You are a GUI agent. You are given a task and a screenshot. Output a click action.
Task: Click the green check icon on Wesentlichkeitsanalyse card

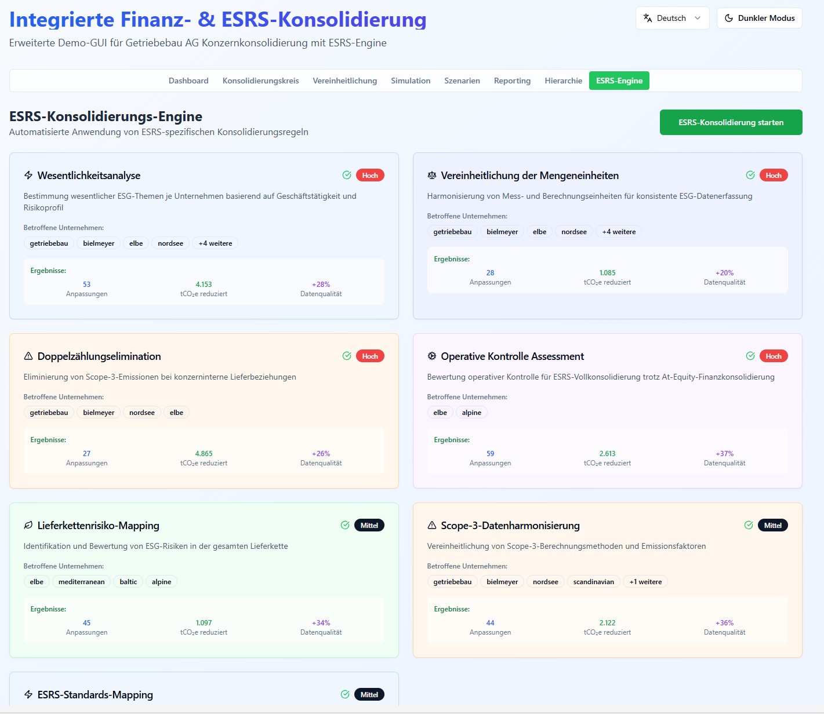(x=347, y=175)
